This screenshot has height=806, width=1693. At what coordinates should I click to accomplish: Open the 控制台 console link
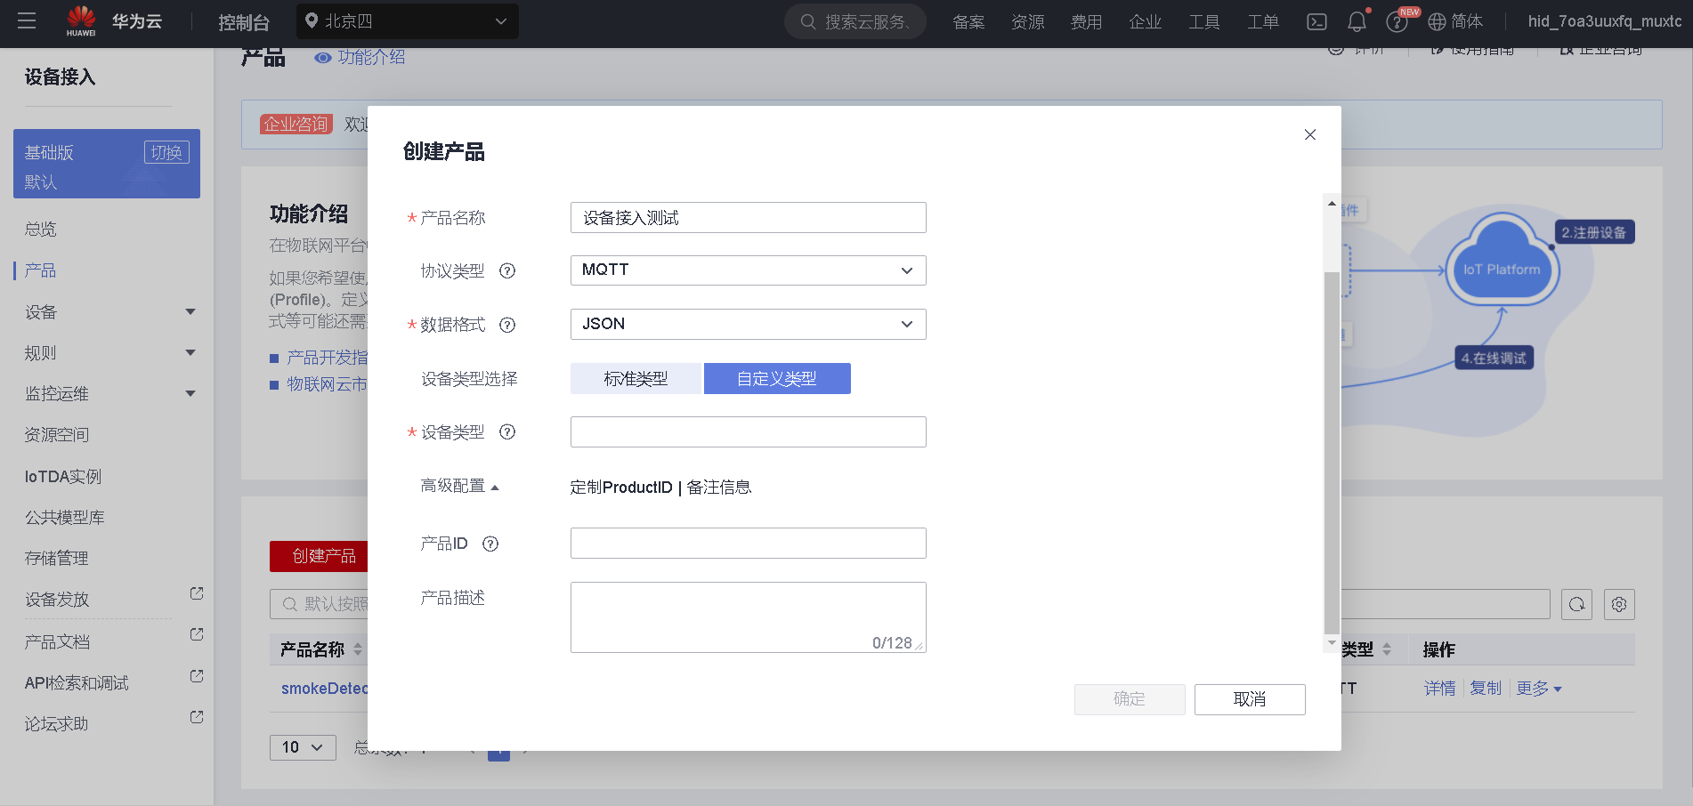[x=244, y=22]
